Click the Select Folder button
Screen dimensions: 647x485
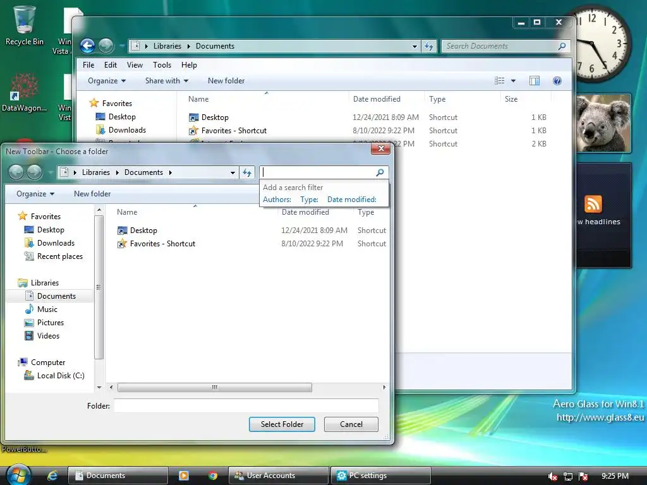282,424
